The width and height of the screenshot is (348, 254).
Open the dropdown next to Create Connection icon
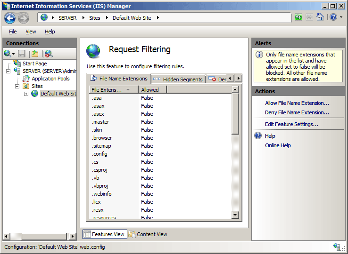pos(14,54)
